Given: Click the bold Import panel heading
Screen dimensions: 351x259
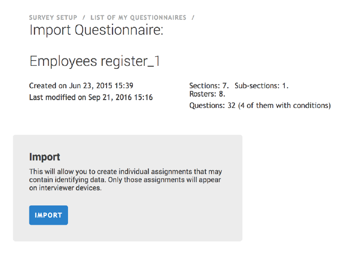Looking at the screenshot, I should [x=45, y=157].
